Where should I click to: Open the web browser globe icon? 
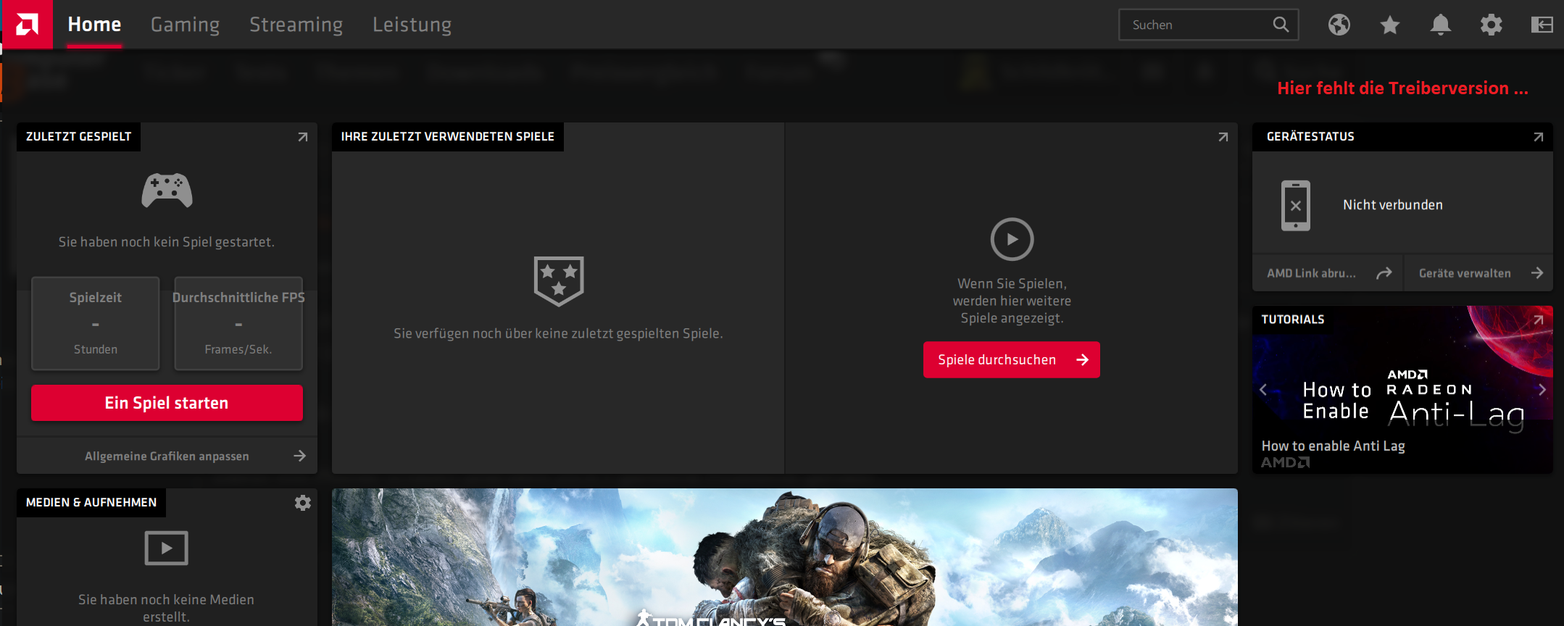[1339, 25]
